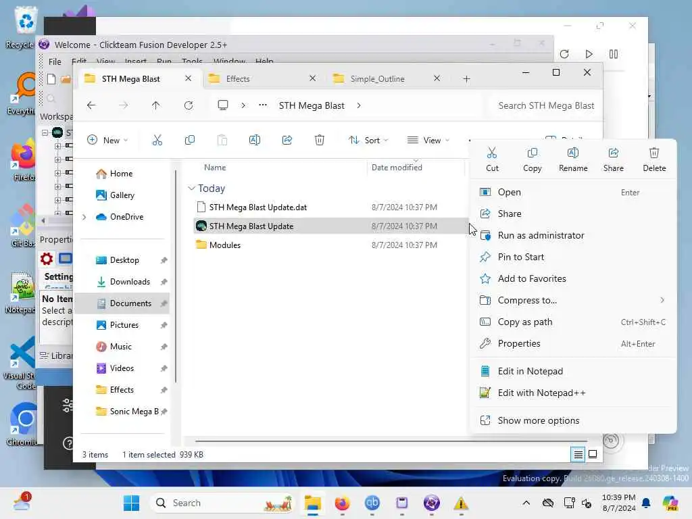Image resolution: width=692 pixels, height=519 pixels.
Task: Open the New dropdown menu
Action: 107,141
